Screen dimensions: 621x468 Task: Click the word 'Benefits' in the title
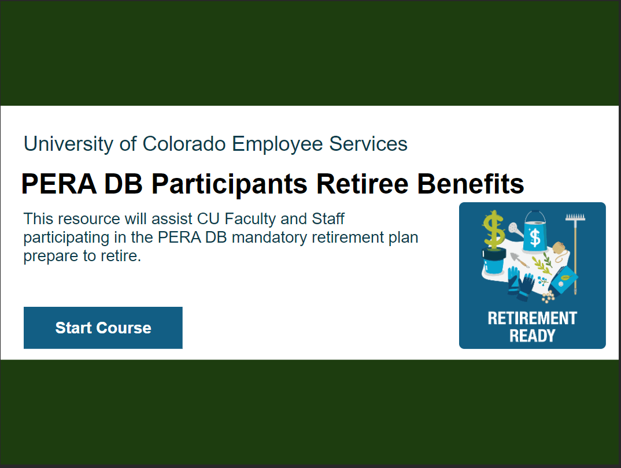[x=471, y=184]
